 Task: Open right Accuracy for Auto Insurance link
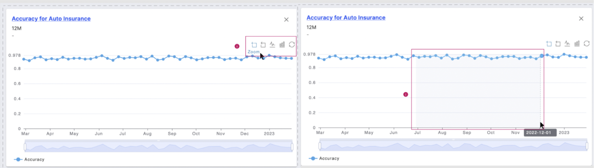pos(346,18)
